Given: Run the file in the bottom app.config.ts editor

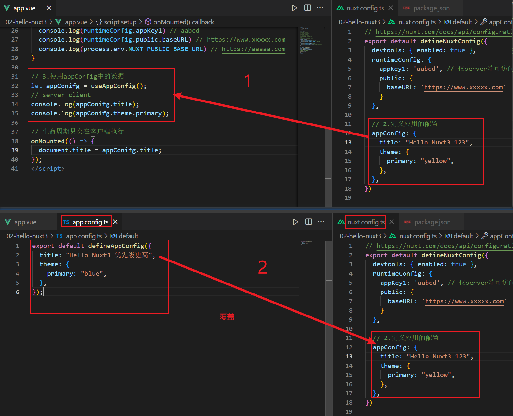Looking at the screenshot, I should tap(295, 222).
